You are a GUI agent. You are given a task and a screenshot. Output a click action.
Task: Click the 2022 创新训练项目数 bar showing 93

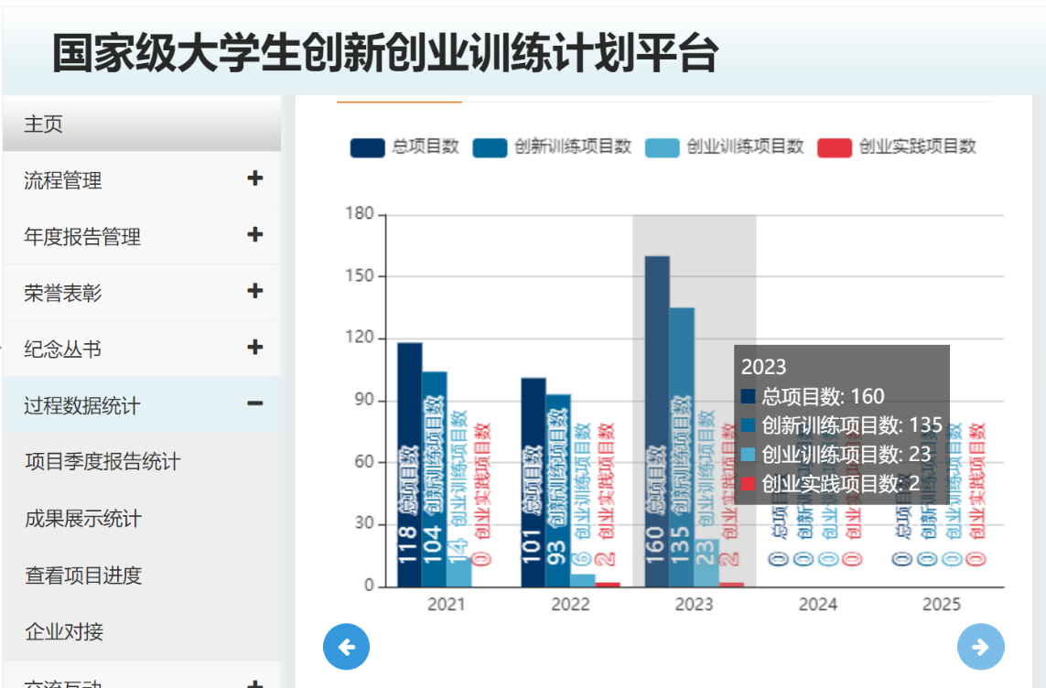pyautogui.click(x=557, y=485)
